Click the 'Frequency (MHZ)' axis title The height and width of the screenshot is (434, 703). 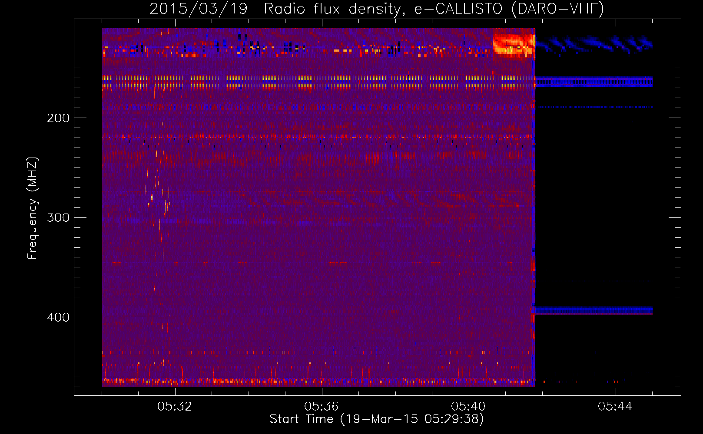(x=33, y=208)
